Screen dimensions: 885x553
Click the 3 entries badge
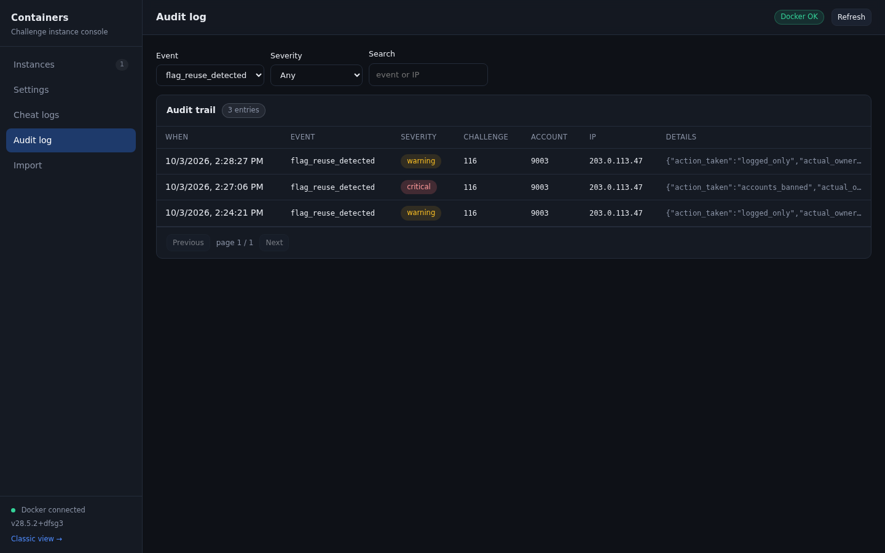click(243, 111)
